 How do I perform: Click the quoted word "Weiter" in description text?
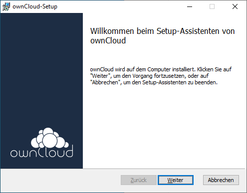[x=100, y=76]
